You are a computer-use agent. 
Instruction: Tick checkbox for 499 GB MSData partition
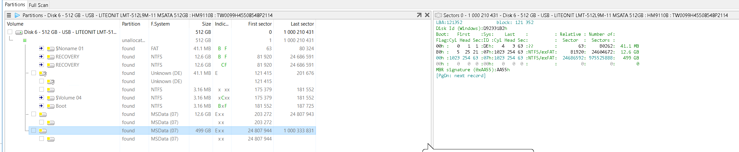[x=34, y=130]
